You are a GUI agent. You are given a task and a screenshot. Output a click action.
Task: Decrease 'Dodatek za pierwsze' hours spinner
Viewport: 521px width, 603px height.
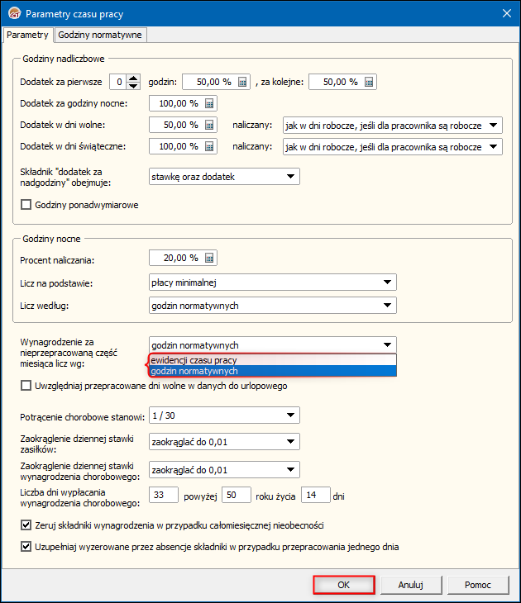(x=133, y=85)
